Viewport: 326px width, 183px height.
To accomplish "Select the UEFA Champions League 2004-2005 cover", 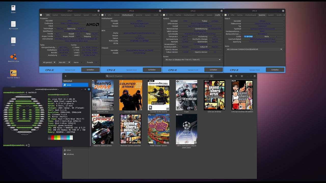I will tap(186, 129).
